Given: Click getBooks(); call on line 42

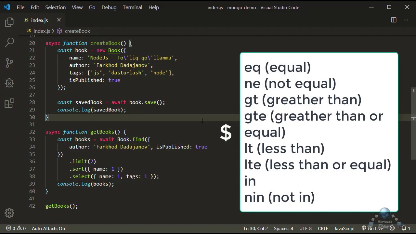Looking at the screenshot, I should point(61,206).
